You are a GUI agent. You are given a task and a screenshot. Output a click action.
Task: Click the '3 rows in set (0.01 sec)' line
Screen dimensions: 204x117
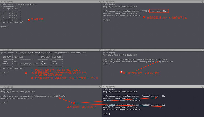click(x=12, y=22)
